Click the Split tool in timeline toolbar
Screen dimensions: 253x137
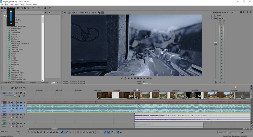pos(91,132)
